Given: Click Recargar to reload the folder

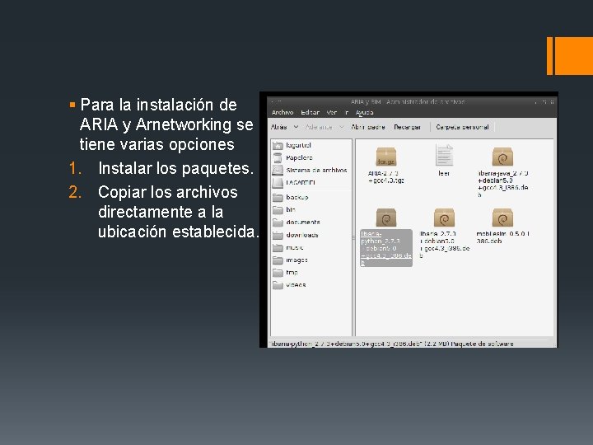Looking at the screenshot, I should (x=408, y=127).
